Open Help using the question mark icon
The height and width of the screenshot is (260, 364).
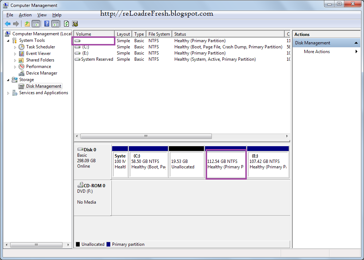46,24
